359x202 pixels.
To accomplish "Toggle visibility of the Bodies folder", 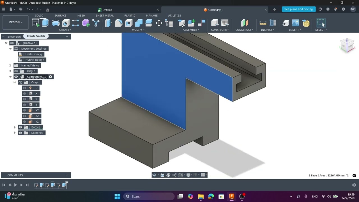I will click(20, 127).
